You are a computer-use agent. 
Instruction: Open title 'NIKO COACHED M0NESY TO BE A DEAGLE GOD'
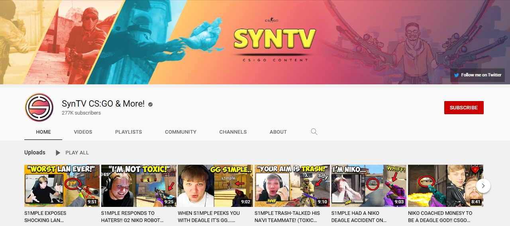441,216
